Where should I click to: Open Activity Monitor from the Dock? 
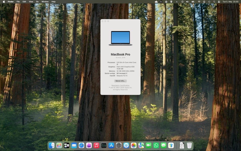coord(104,145)
